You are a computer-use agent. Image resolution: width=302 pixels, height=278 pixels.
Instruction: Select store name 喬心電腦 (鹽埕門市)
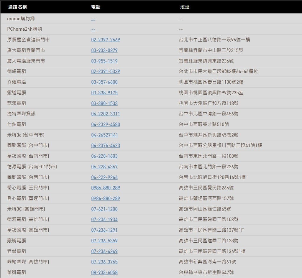pyautogui.click(x=28, y=198)
